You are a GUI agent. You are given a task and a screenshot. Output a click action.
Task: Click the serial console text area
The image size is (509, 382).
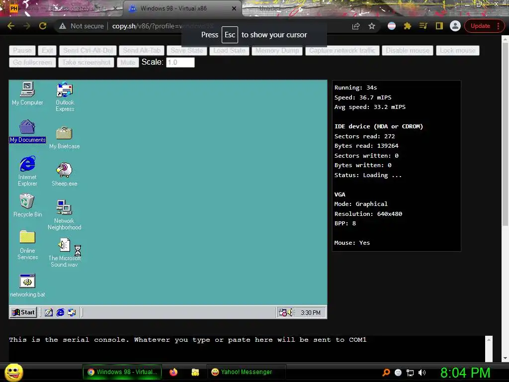pyautogui.click(x=247, y=349)
